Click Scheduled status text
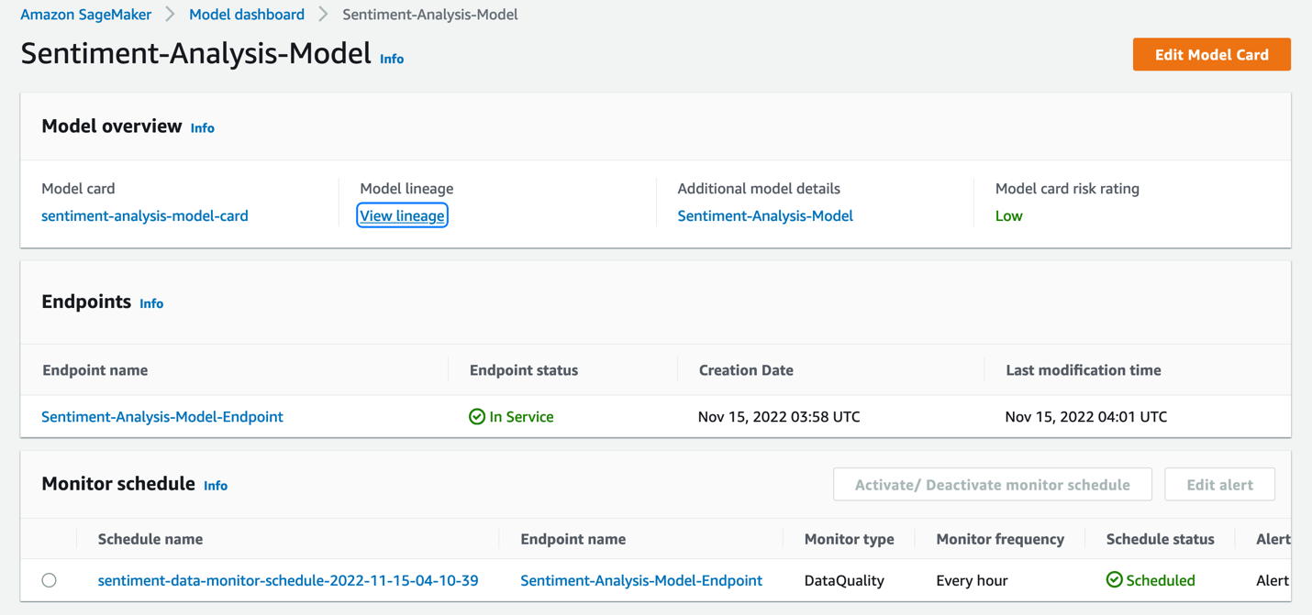Viewport: 1312px width, 615px height. pyautogui.click(x=1161, y=580)
